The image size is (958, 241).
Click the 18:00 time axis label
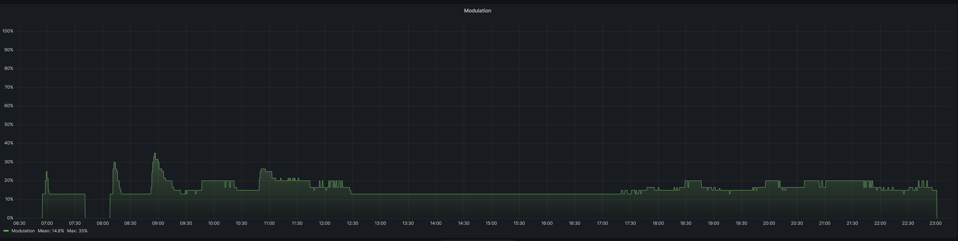pyautogui.click(x=658, y=223)
